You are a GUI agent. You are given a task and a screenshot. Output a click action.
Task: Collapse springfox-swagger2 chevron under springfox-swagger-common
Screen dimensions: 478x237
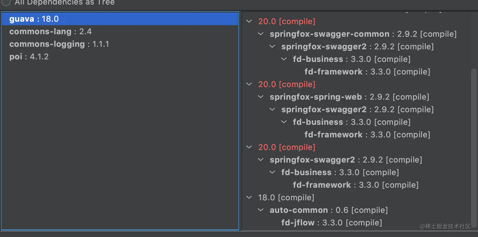272,46
